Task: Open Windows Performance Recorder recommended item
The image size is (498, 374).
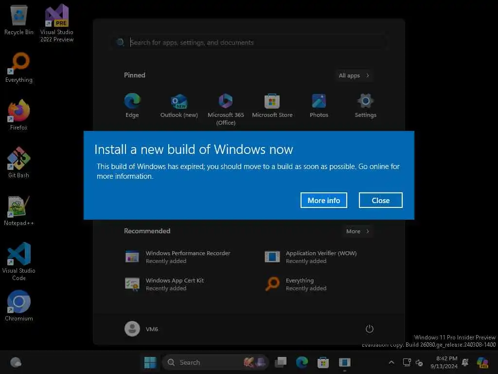Action: [178, 257]
